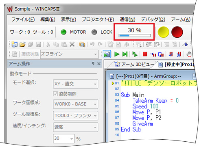Click the step-run green arrow icon
The image size is (199, 147).
(x=135, y=54)
